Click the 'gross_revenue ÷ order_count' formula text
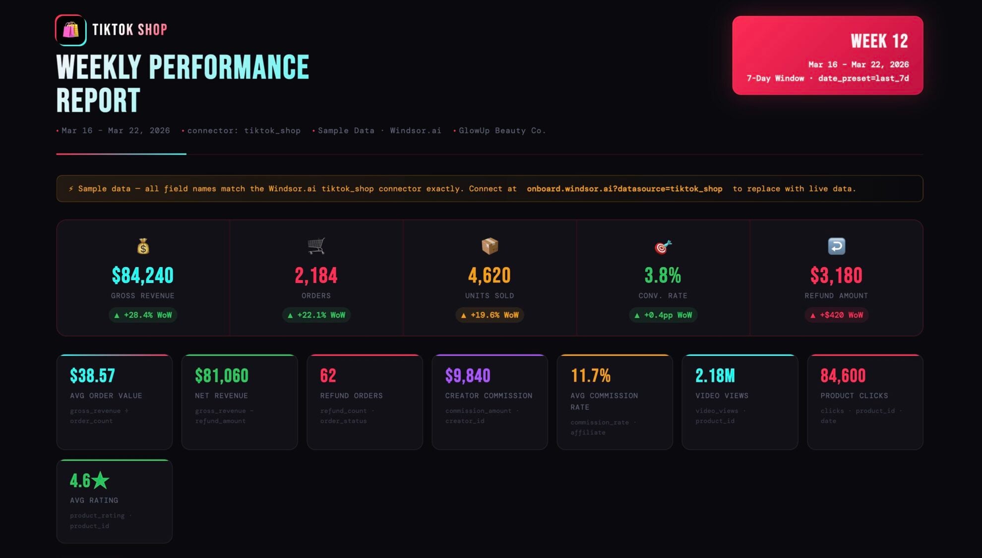Image resolution: width=982 pixels, height=558 pixels. pyautogui.click(x=99, y=416)
